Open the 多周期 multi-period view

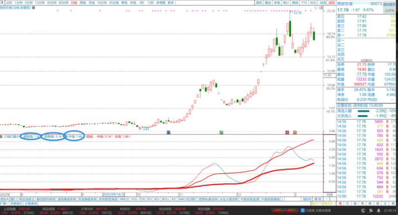point(161,3)
